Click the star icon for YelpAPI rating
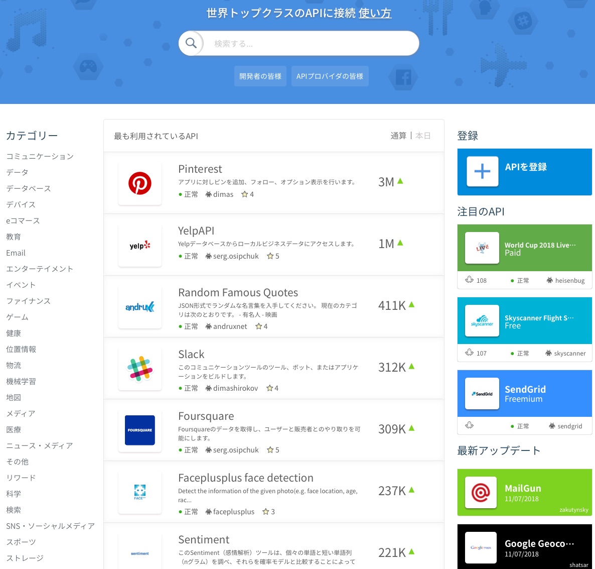Screen dimensions: 595x569 tap(270, 256)
